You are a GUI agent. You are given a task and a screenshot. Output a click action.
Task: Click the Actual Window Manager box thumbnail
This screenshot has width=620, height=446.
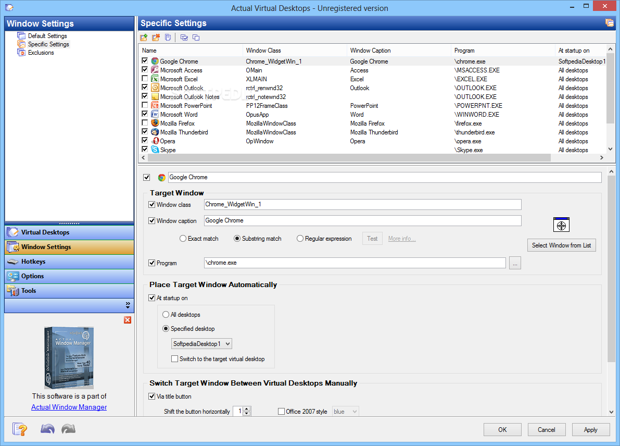69,357
